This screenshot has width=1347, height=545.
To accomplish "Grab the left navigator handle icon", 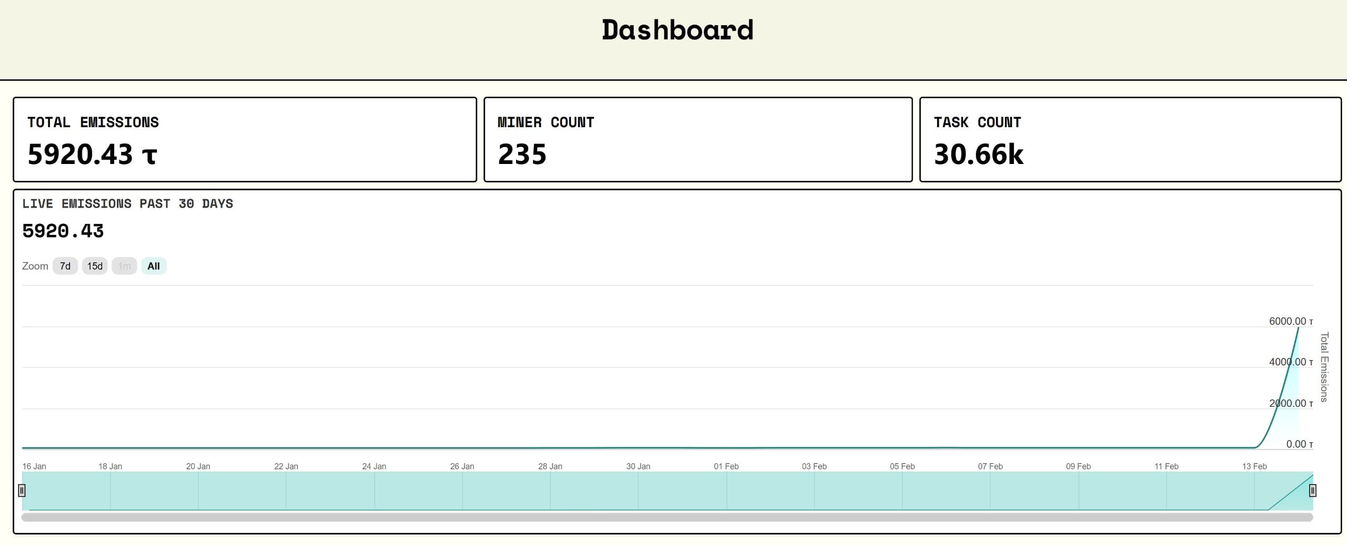I will tap(22, 490).
